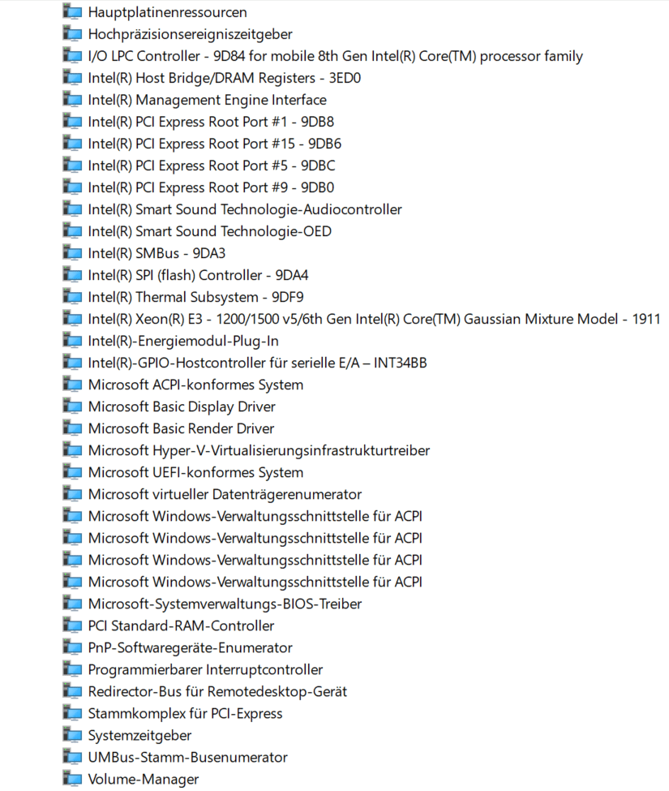669x791 pixels.
Task: Click icon of PCI Express Root Port #1
Action: [x=72, y=122]
